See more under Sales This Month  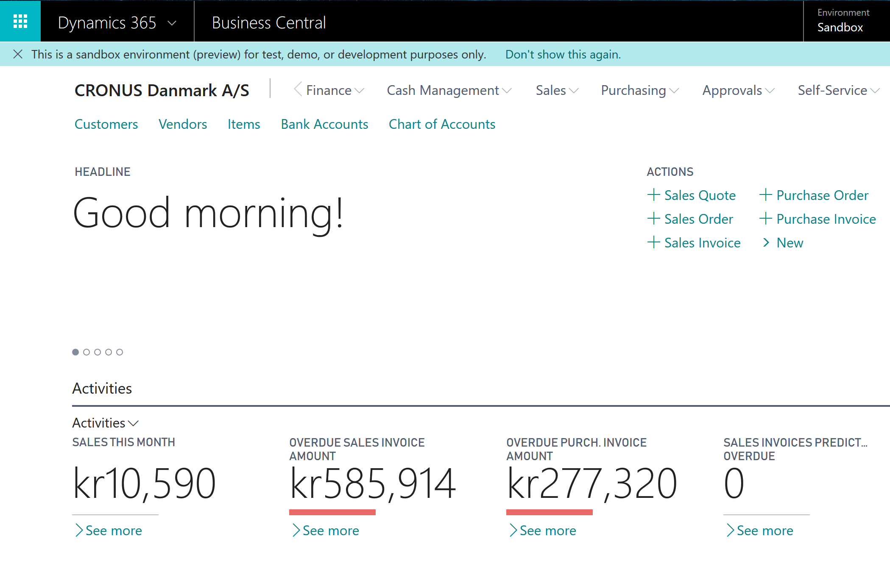pyautogui.click(x=109, y=530)
